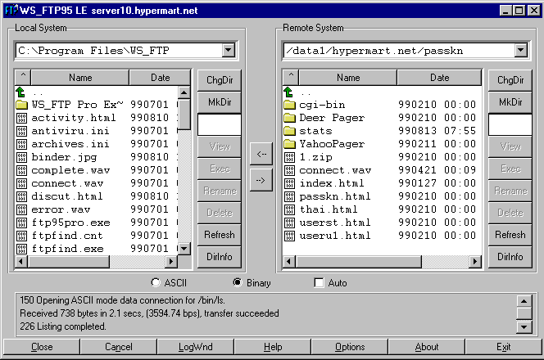Click the Close button in bottom bar
Image resolution: width=544 pixels, height=360 pixels.
tap(42, 347)
